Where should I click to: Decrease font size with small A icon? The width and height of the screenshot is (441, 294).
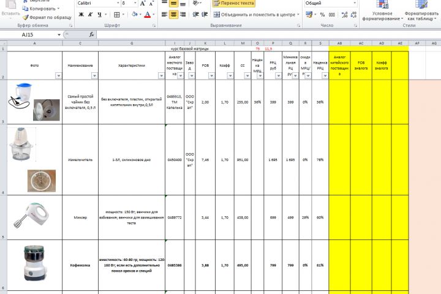point(151,3)
